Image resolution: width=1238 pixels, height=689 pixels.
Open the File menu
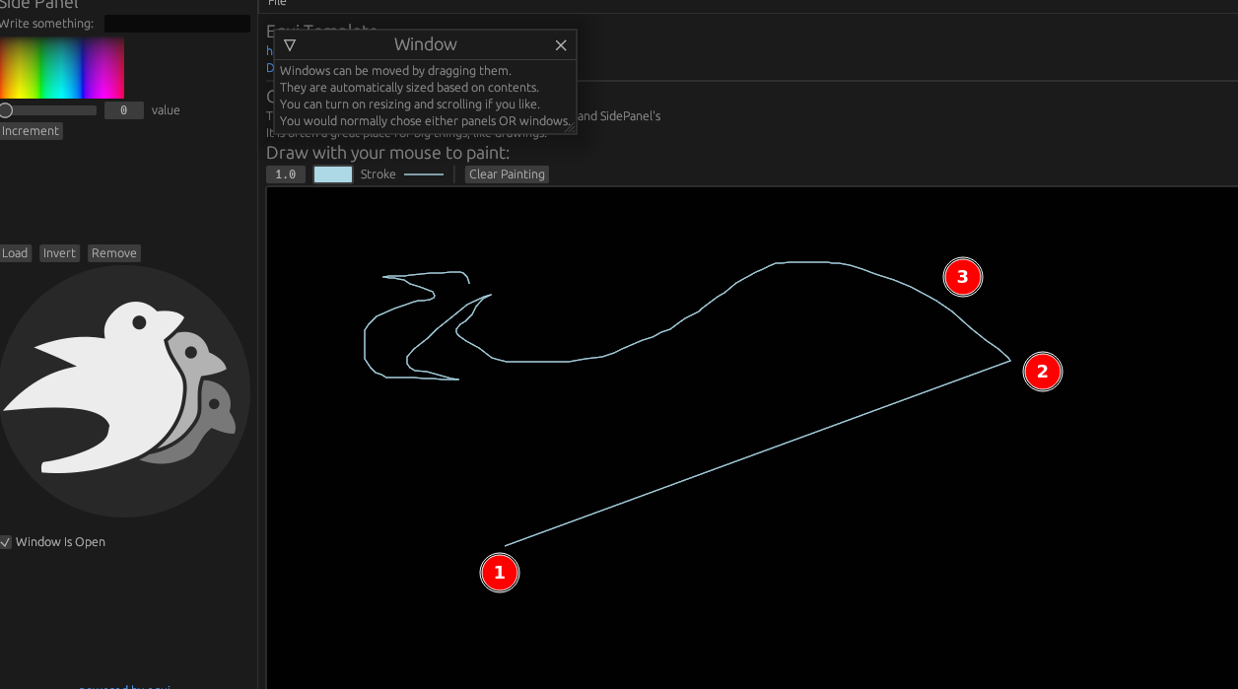(x=276, y=3)
